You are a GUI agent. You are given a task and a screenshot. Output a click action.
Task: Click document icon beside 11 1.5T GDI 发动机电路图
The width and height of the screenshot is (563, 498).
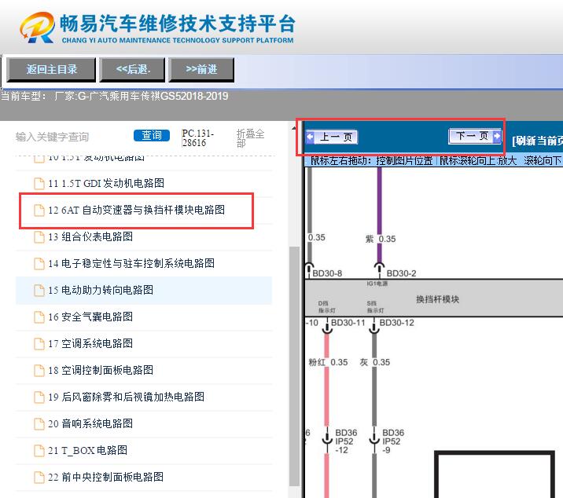tap(39, 183)
